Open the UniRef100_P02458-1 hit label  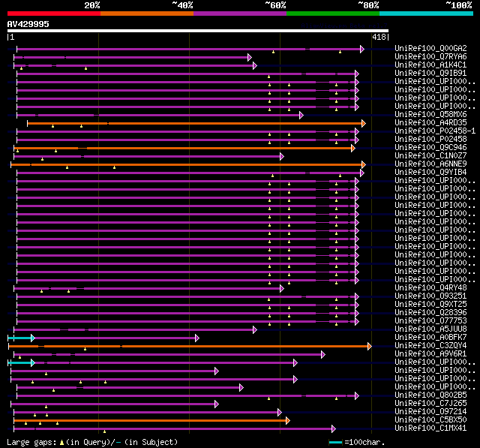click(435, 131)
